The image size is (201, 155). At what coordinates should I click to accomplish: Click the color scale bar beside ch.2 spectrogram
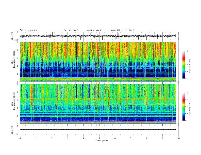point(183,107)
